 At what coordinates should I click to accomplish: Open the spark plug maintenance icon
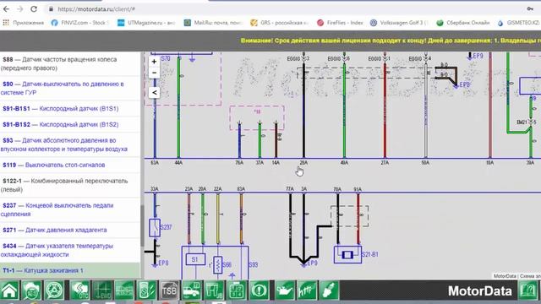tap(329, 290)
